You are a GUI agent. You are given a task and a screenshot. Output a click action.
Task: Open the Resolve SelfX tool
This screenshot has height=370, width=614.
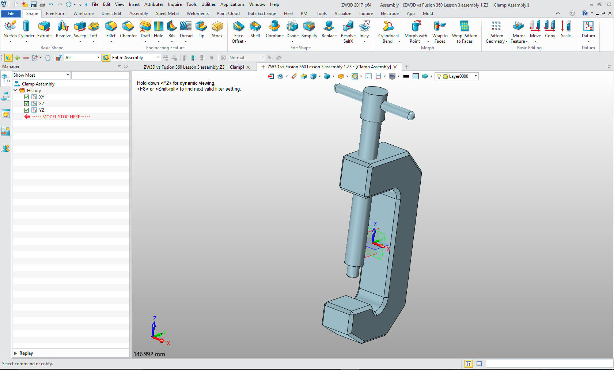coord(348,32)
